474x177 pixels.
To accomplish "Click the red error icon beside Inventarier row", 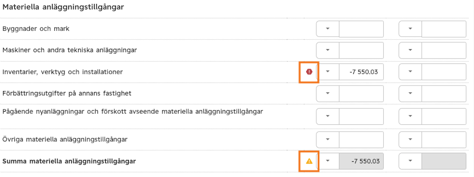I will point(309,72).
